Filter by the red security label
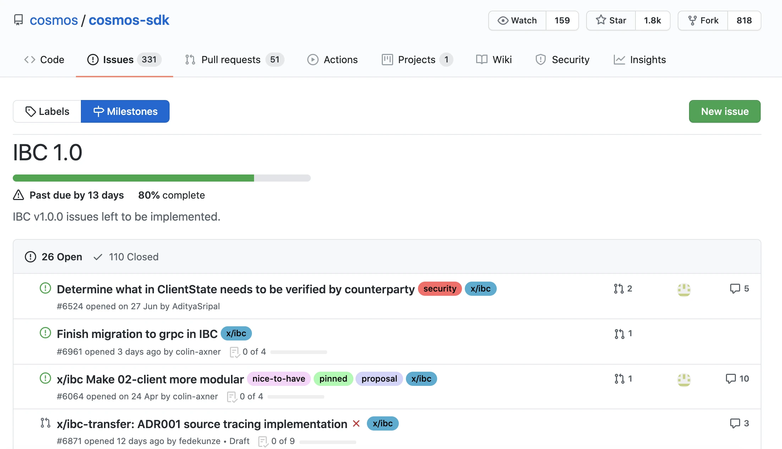The image size is (782, 449). (440, 289)
